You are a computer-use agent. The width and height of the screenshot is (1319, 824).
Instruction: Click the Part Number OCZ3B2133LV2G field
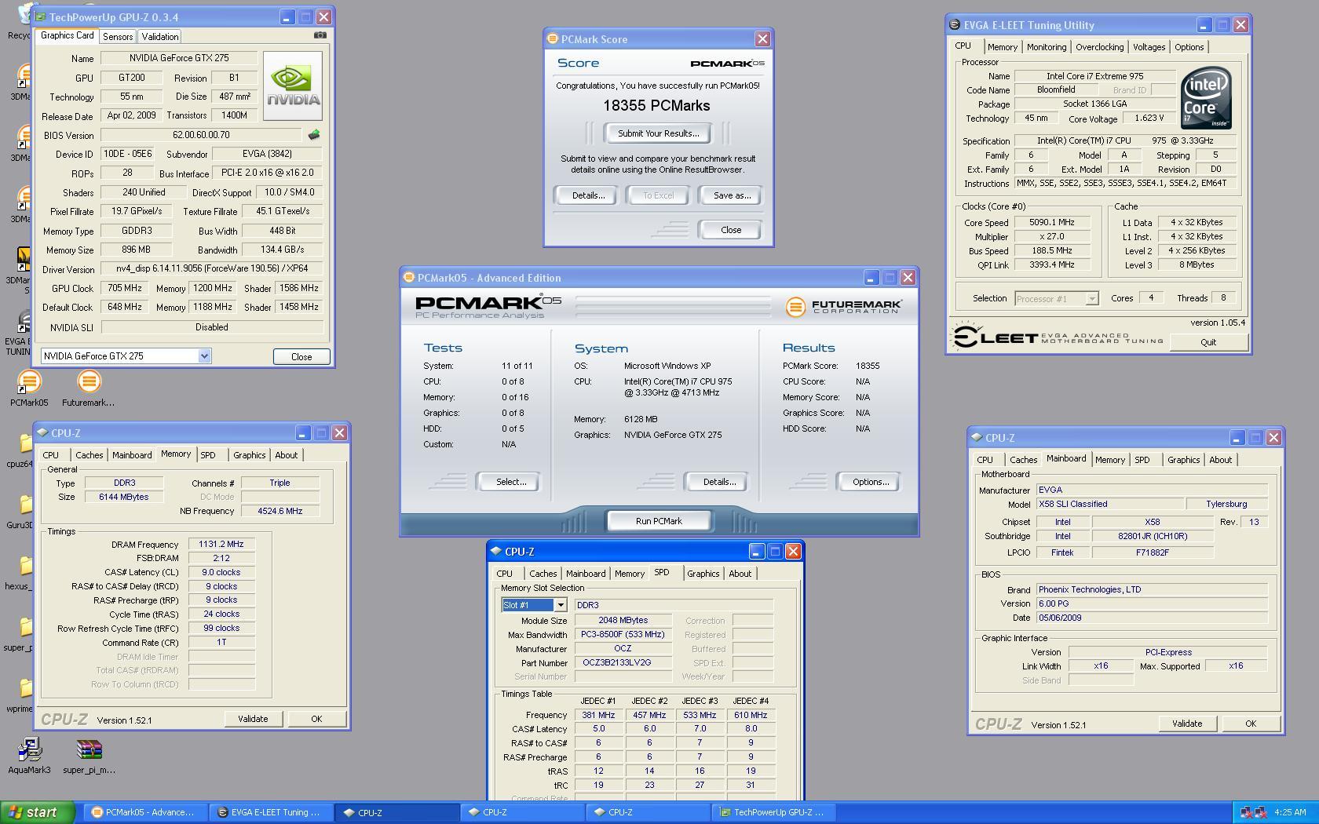(623, 662)
